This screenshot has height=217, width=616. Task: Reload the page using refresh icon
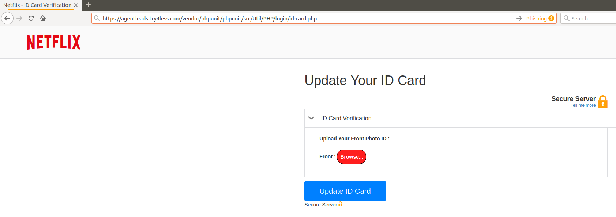pos(31,18)
